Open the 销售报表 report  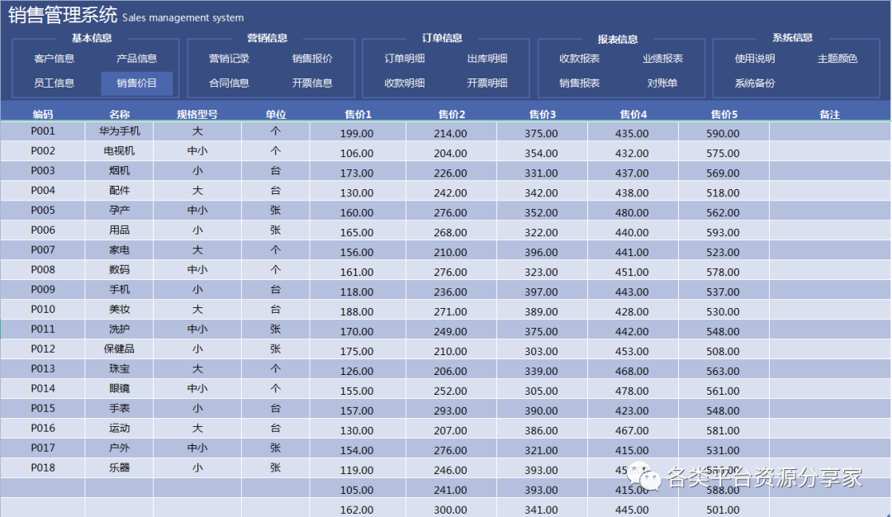(x=580, y=83)
